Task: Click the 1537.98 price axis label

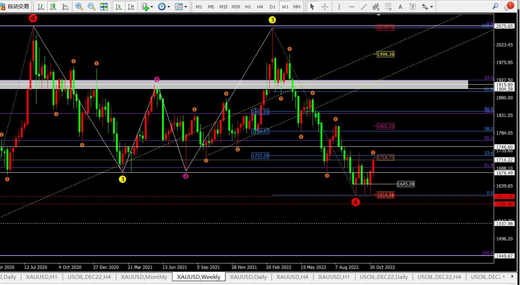Action: coord(504,224)
